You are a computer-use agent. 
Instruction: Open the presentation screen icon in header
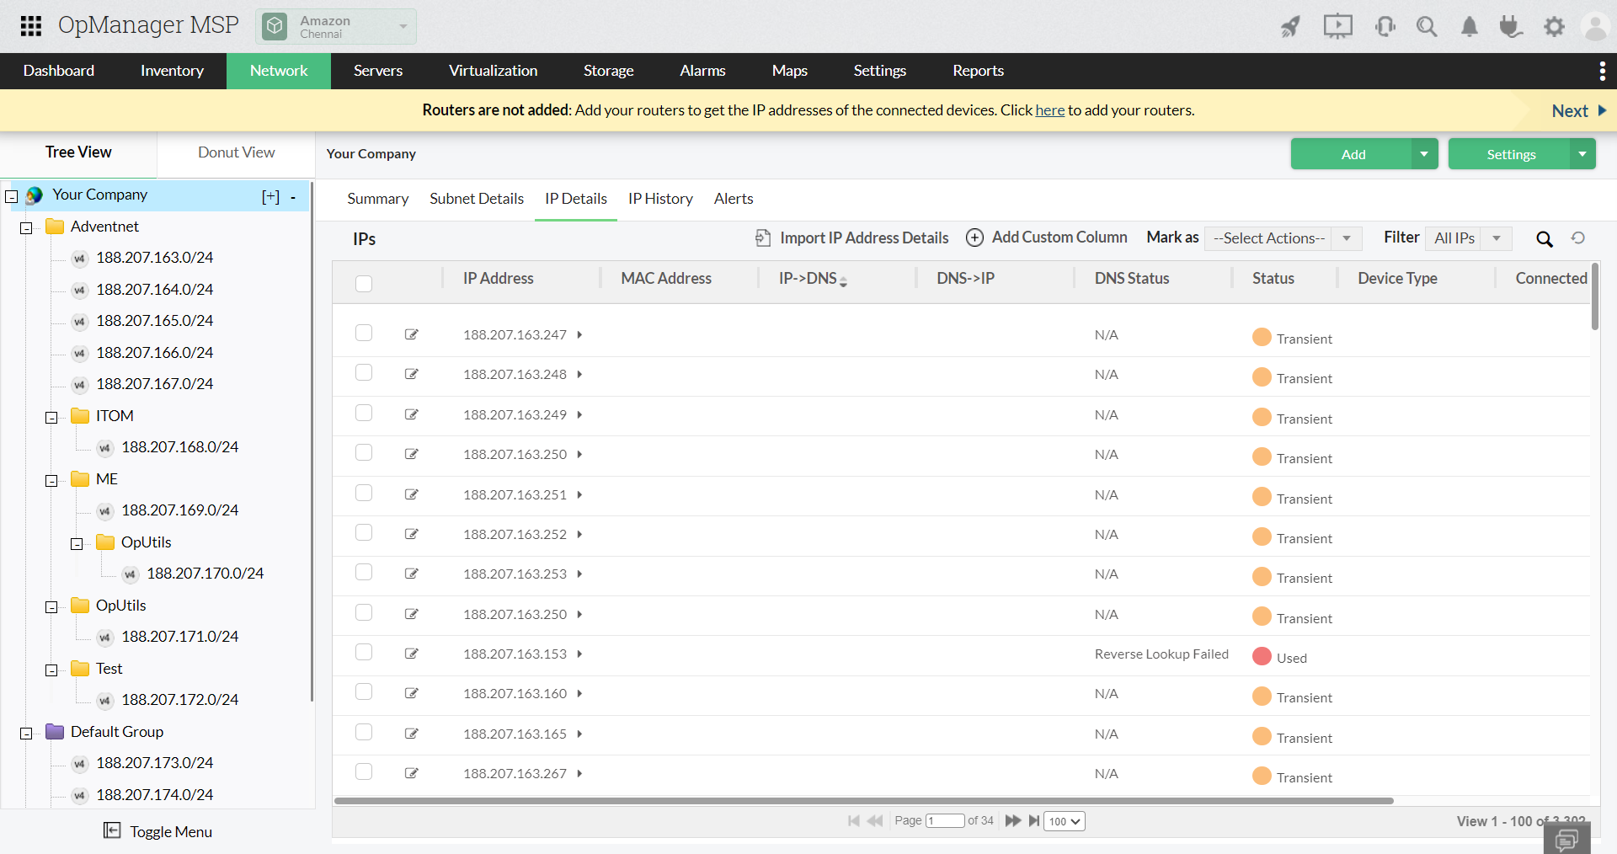[1337, 26]
